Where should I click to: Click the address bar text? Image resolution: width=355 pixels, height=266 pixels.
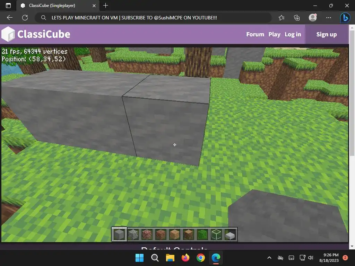(x=134, y=18)
